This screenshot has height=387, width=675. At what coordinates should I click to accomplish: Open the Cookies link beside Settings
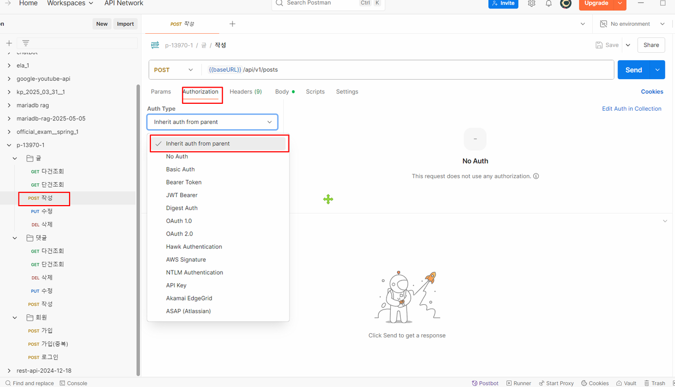click(x=652, y=92)
